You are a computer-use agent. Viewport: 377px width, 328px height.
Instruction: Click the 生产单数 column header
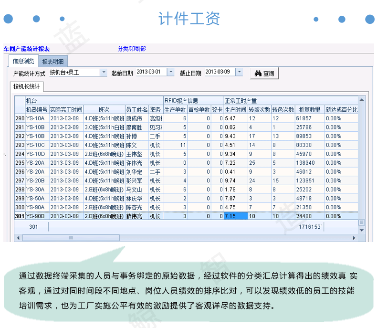175,110
